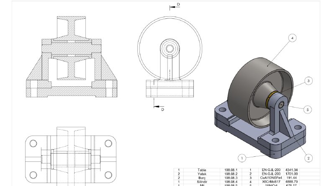Select the top plan view with four holes
Viewport: 332px width, 186px height.
tap(71, 156)
